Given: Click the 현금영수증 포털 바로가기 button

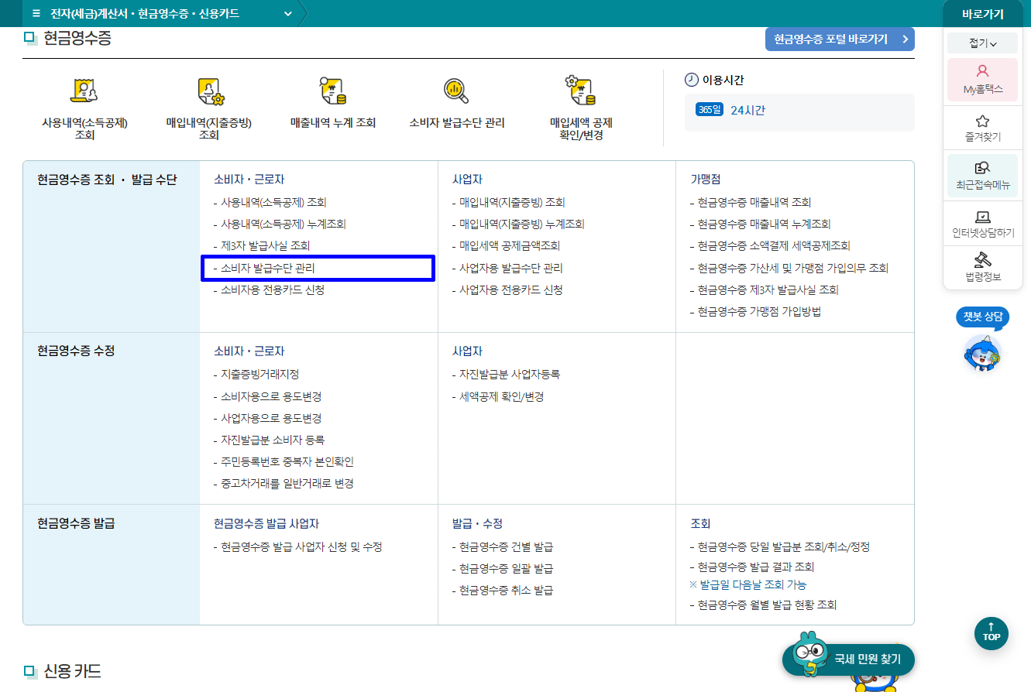Looking at the screenshot, I should point(840,39).
